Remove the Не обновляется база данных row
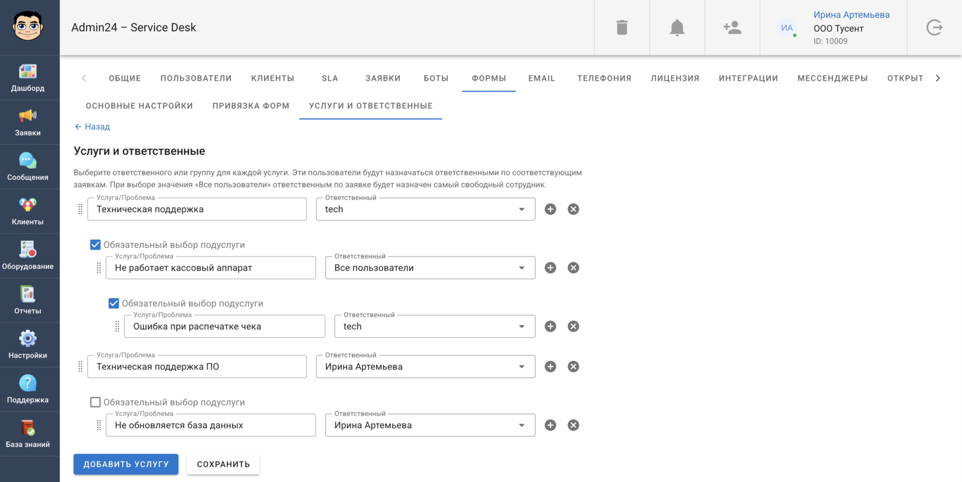 [573, 425]
